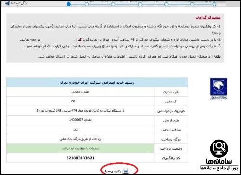Viewport: 241px width, 175px height.
Task: Click the ریال amount cell
Action: pos(80,130)
